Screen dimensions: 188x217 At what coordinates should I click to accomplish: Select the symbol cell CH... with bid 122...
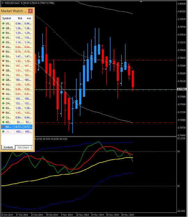(x=8, y=103)
